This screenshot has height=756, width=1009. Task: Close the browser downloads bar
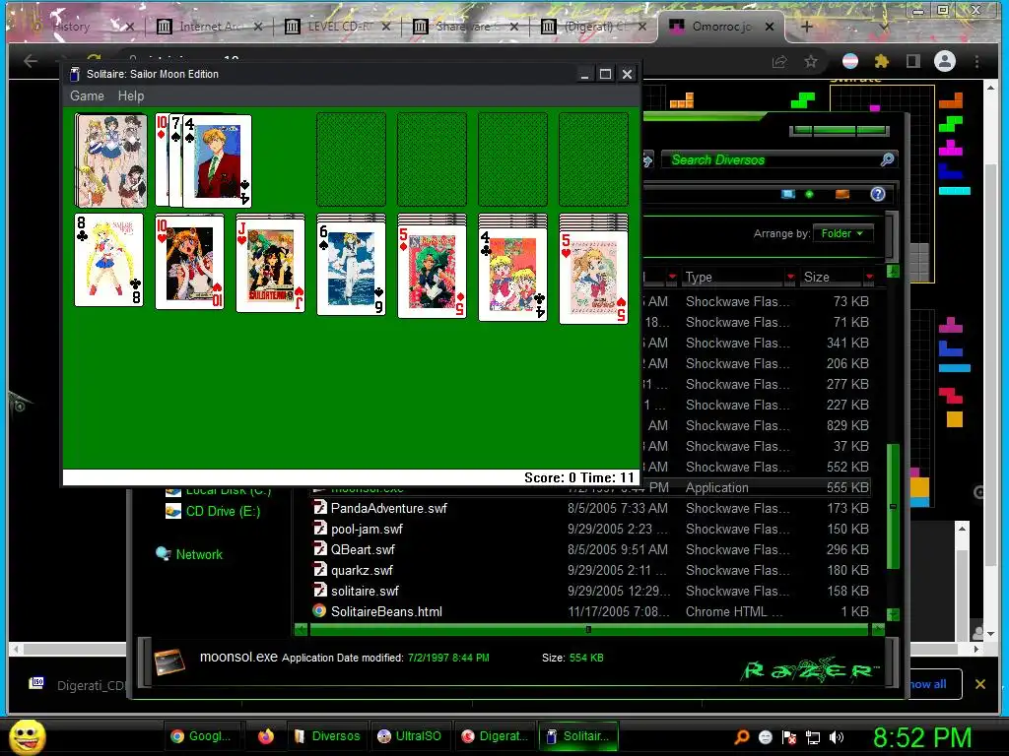(x=980, y=684)
